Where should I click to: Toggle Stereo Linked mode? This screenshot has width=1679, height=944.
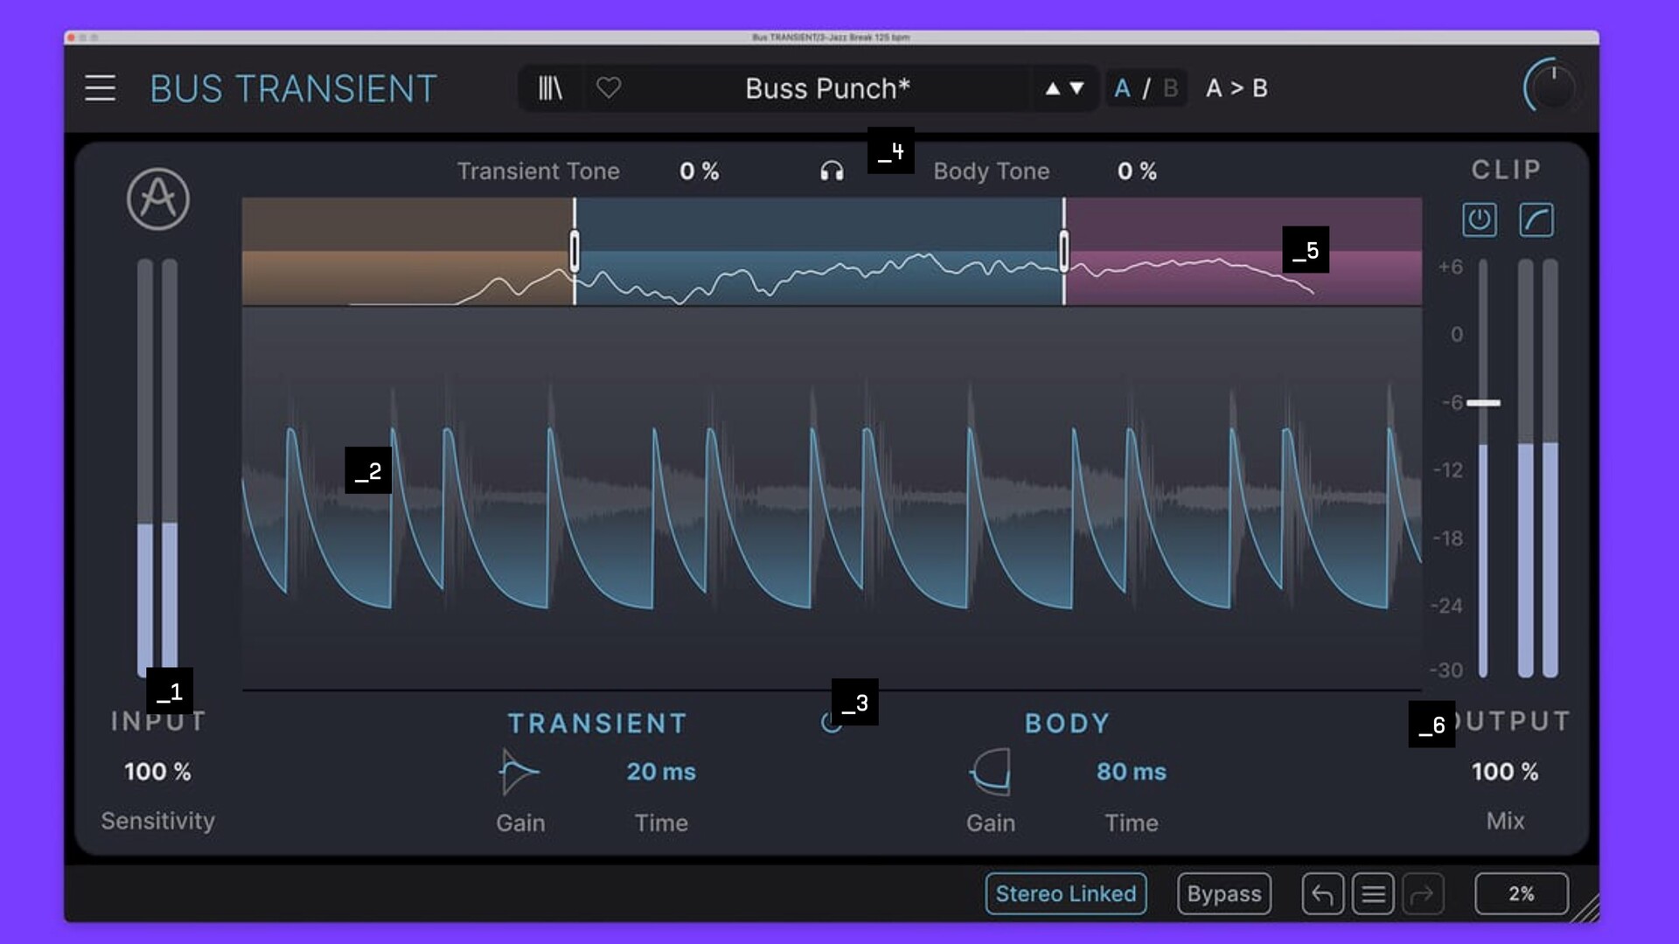click(x=1065, y=894)
